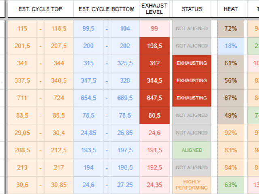Select the red exhaust level cell 198,5

154,46
